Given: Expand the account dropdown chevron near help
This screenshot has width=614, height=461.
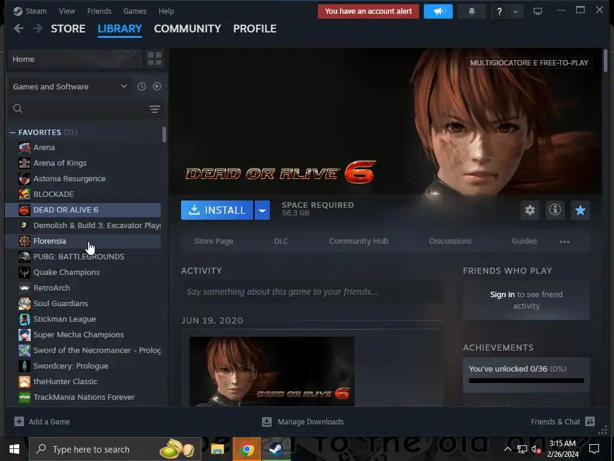Looking at the screenshot, I should click(515, 12).
